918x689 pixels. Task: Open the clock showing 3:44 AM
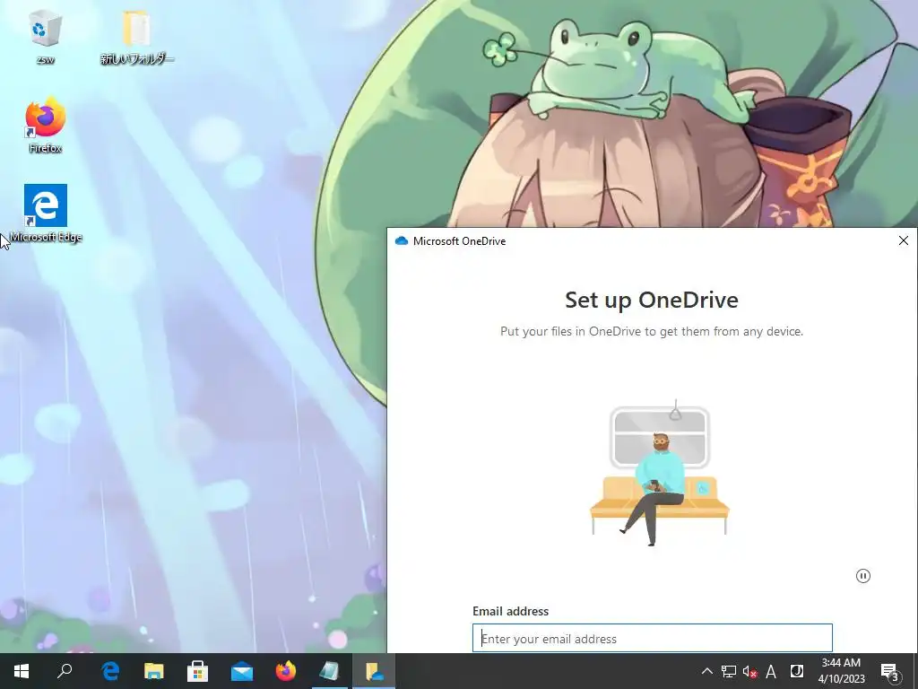click(x=841, y=671)
